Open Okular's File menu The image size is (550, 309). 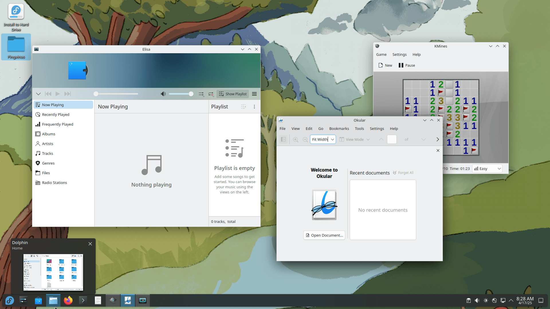[282, 128]
